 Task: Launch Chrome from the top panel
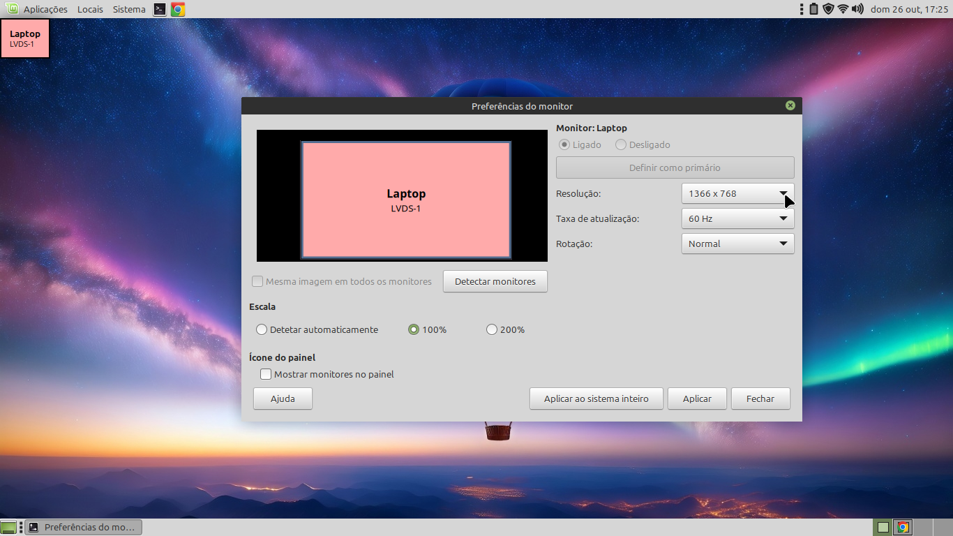pos(178,9)
